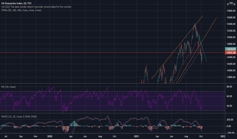Click the RSI 40.00 scale label
This screenshot has height=139, width=237.
pos(229,106)
